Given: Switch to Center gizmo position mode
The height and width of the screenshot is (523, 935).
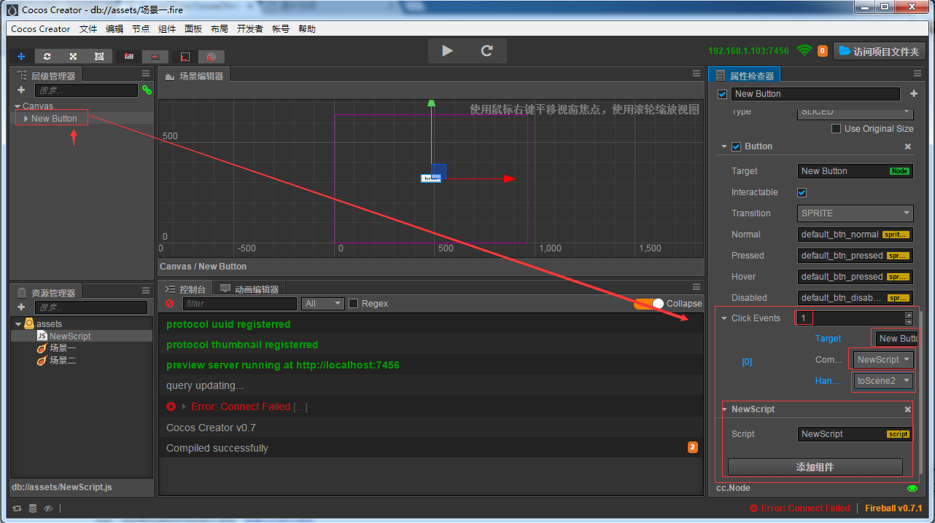Looking at the screenshot, I should [x=155, y=56].
